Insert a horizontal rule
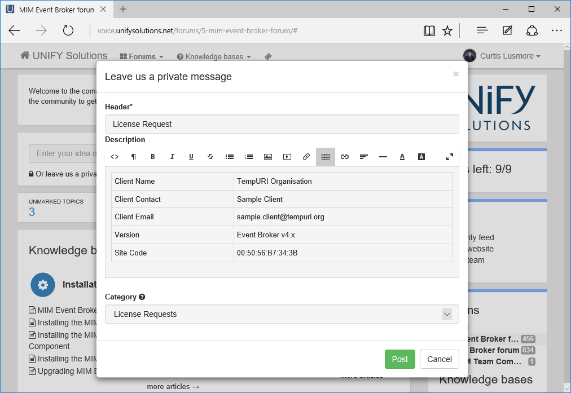This screenshot has width=571, height=393. click(x=383, y=157)
